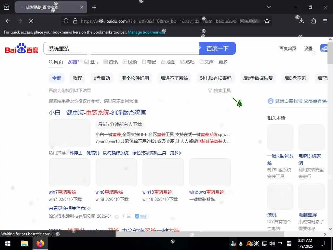Select the 网页 results tab
The image size is (333, 250).
pyautogui.click(x=56, y=62)
